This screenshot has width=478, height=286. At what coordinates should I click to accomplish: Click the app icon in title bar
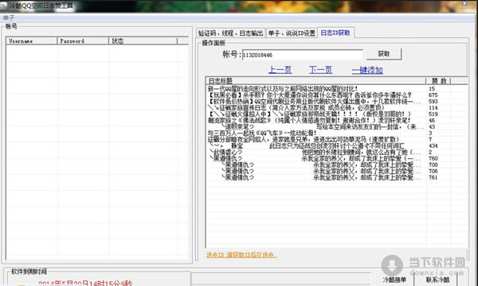point(4,6)
